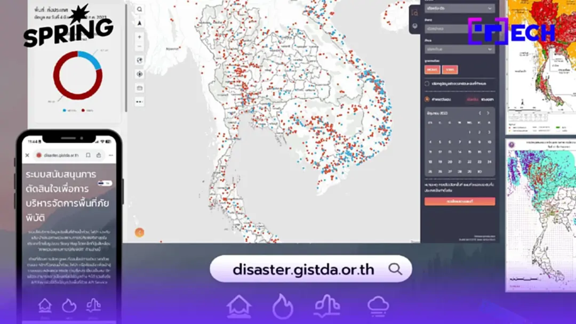576x324 pixels.
Task: Close the phone browser tab with X
Action: pos(27,155)
